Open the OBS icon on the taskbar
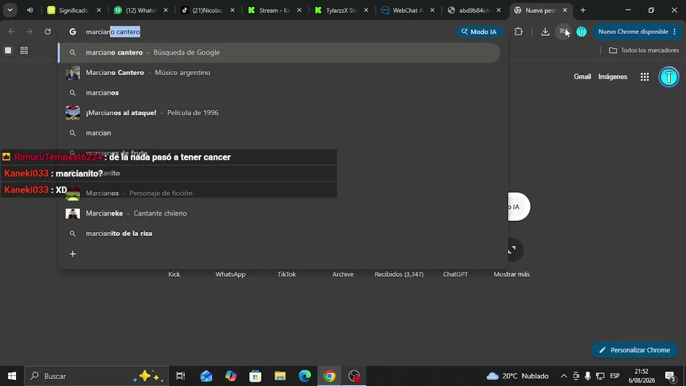This screenshot has height=386, width=686. [354, 376]
